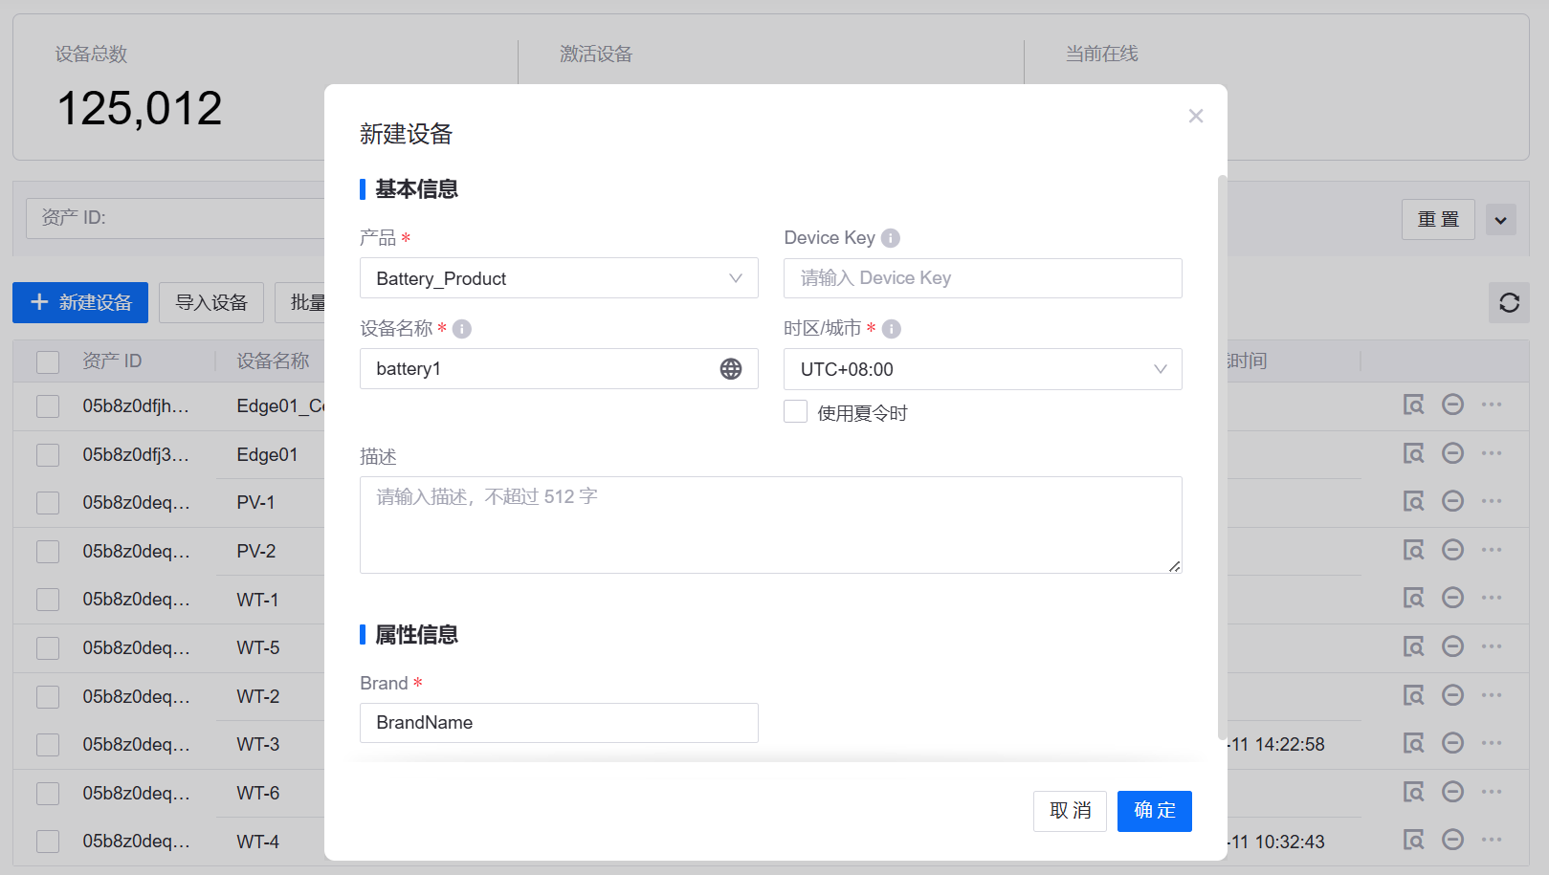Toggle the select-all checkbox in table header

[48, 361]
